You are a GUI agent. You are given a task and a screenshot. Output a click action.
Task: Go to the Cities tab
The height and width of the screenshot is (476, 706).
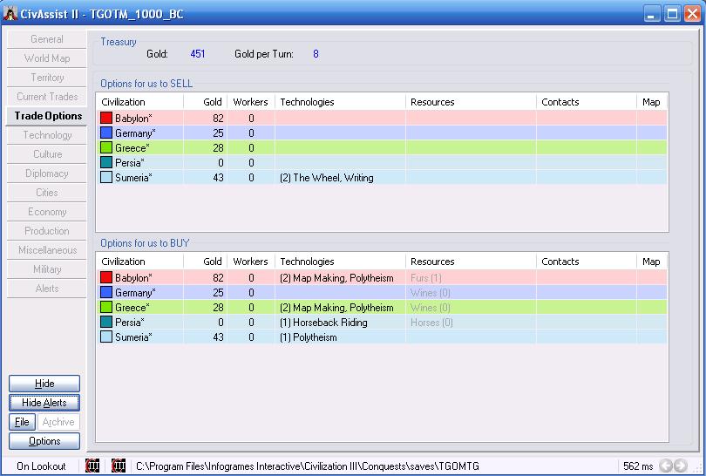pyautogui.click(x=47, y=193)
